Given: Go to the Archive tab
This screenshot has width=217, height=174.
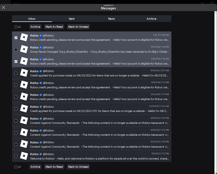Looking at the screenshot, I should [x=151, y=19].
